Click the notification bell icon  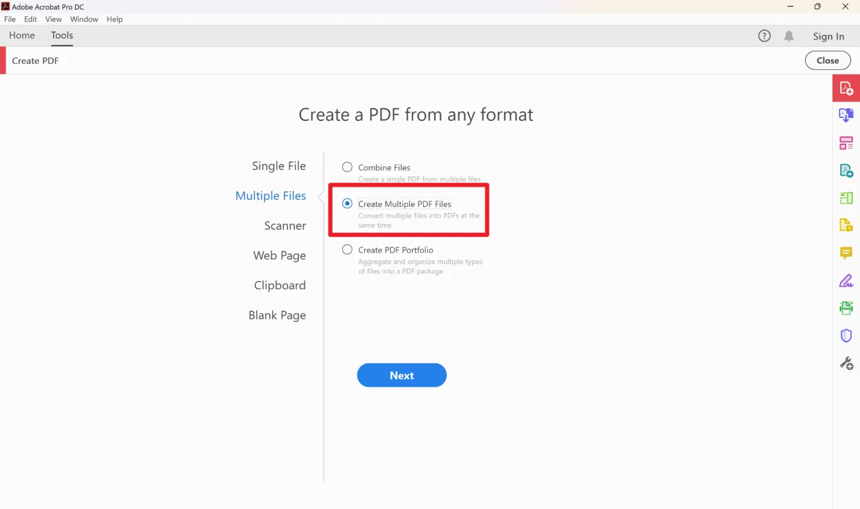788,36
